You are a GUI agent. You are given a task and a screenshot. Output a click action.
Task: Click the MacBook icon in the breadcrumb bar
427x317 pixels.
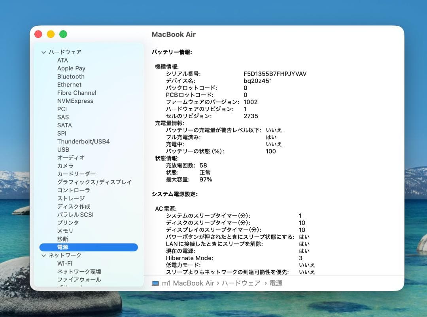pos(154,283)
